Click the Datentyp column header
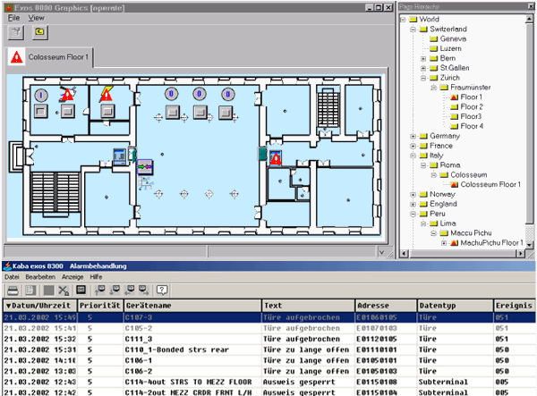This screenshot has height=396, width=537. [x=456, y=306]
